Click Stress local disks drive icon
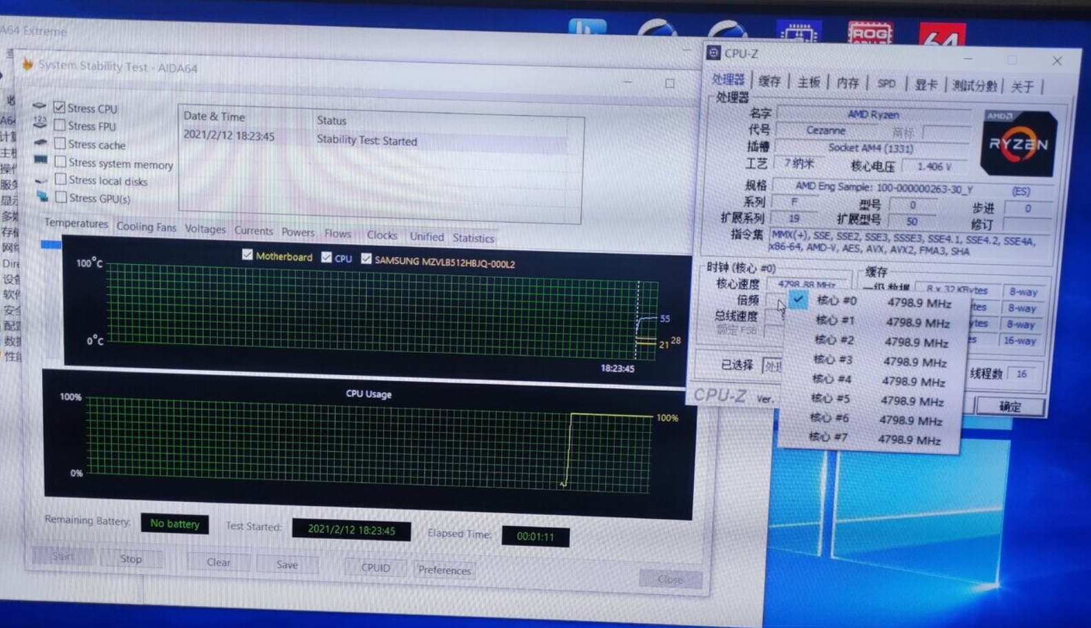1091x628 pixels. pos(41,179)
